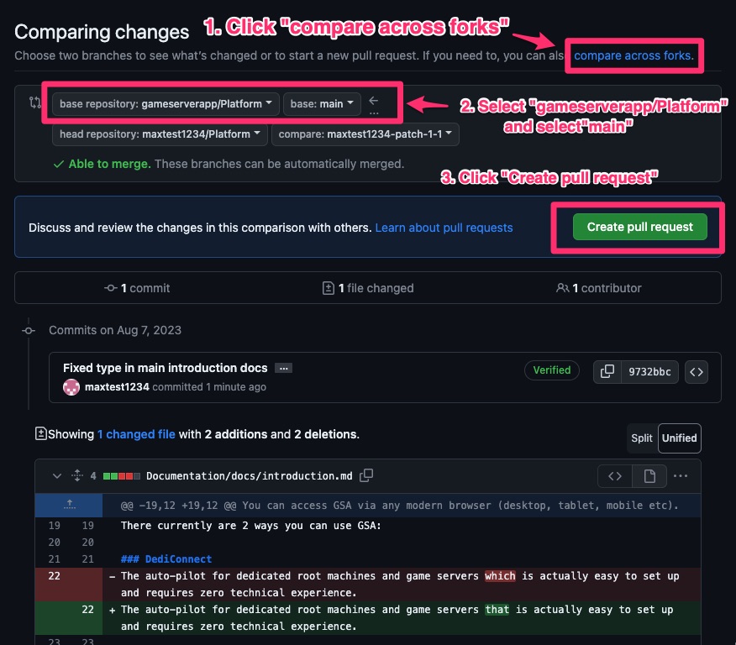Open the base repository dropdown

[x=166, y=104]
